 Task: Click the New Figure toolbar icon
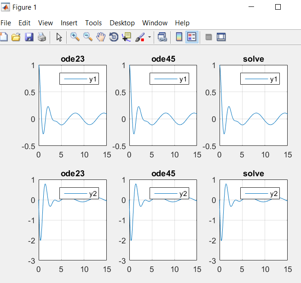(4, 37)
